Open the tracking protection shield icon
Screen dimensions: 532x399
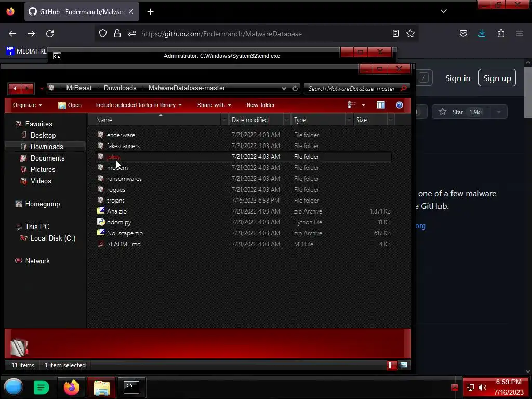point(103,33)
